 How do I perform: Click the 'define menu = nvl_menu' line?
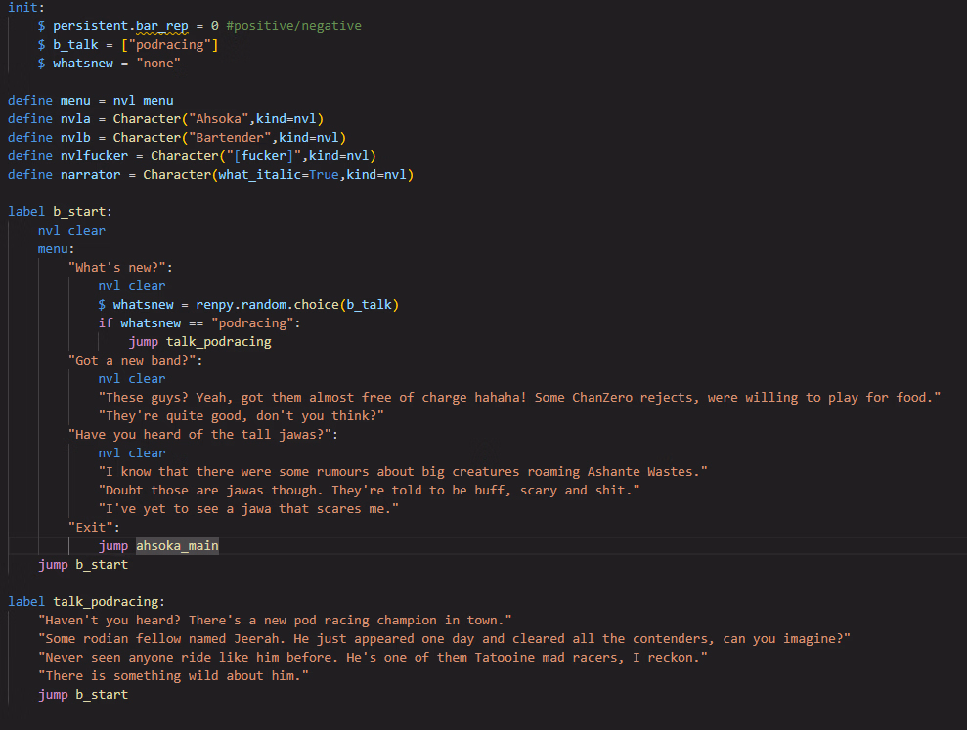[91, 100]
